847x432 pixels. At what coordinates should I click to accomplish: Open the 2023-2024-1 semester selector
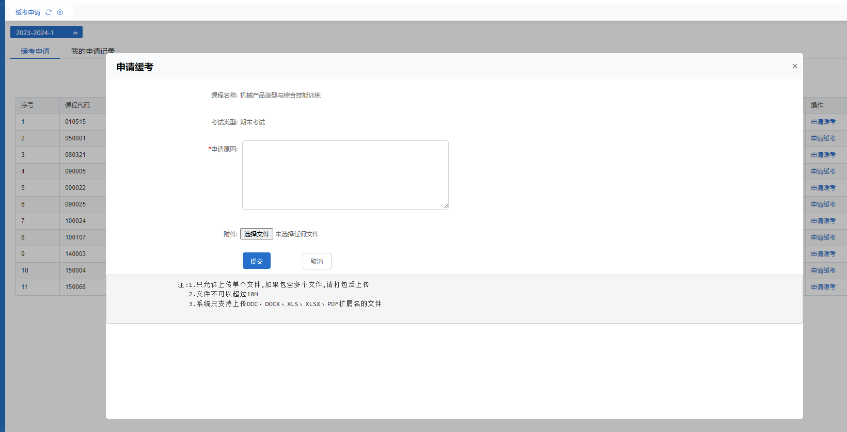point(46,33)
